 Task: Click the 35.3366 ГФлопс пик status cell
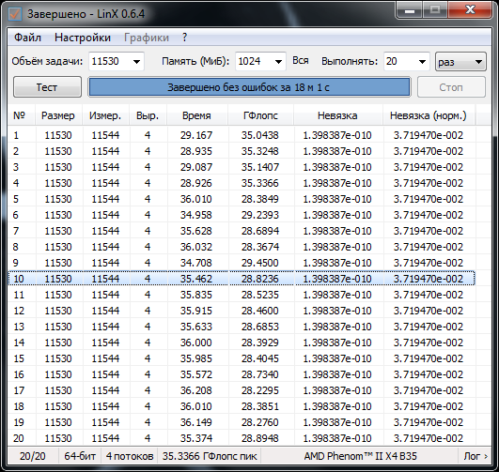tap(210, 456)
